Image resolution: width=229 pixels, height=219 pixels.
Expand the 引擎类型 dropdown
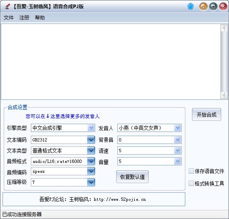[x=91, y=128]
